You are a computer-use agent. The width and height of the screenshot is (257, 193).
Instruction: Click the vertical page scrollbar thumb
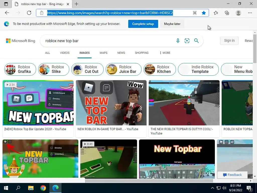[255, 49]
